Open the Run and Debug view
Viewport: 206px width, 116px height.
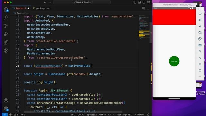point(6,34)
